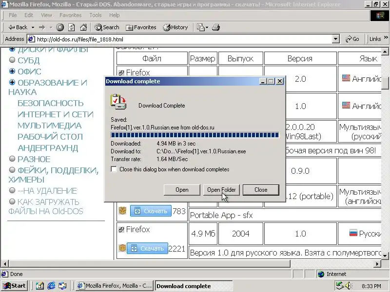Click the Forward arrow toolbar icon

click(x=42, y=27)
